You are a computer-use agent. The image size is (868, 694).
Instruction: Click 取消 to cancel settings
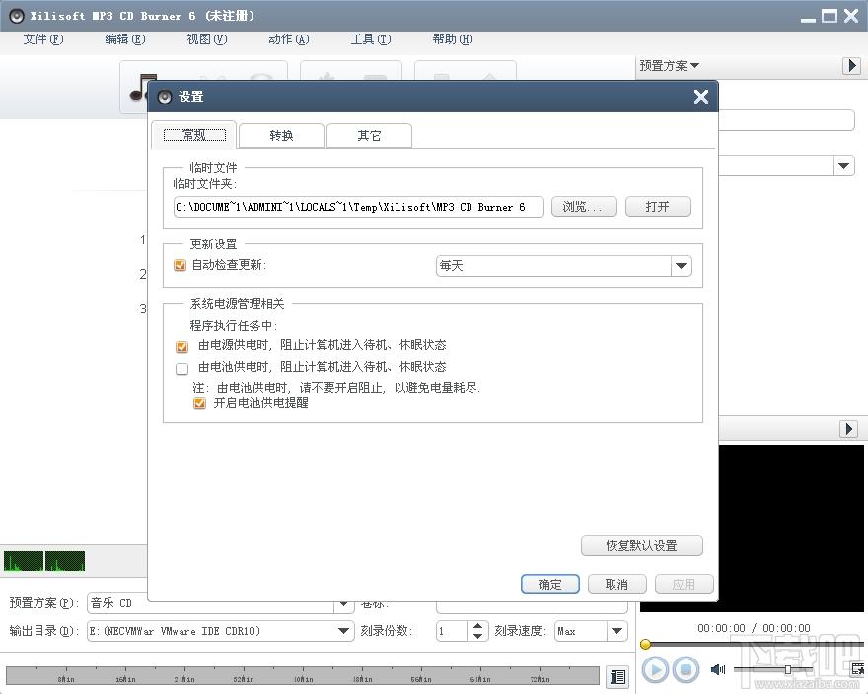(616, 585)
